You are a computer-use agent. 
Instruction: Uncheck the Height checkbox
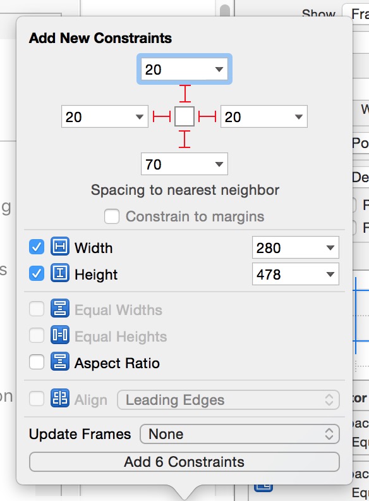(37, 273)
